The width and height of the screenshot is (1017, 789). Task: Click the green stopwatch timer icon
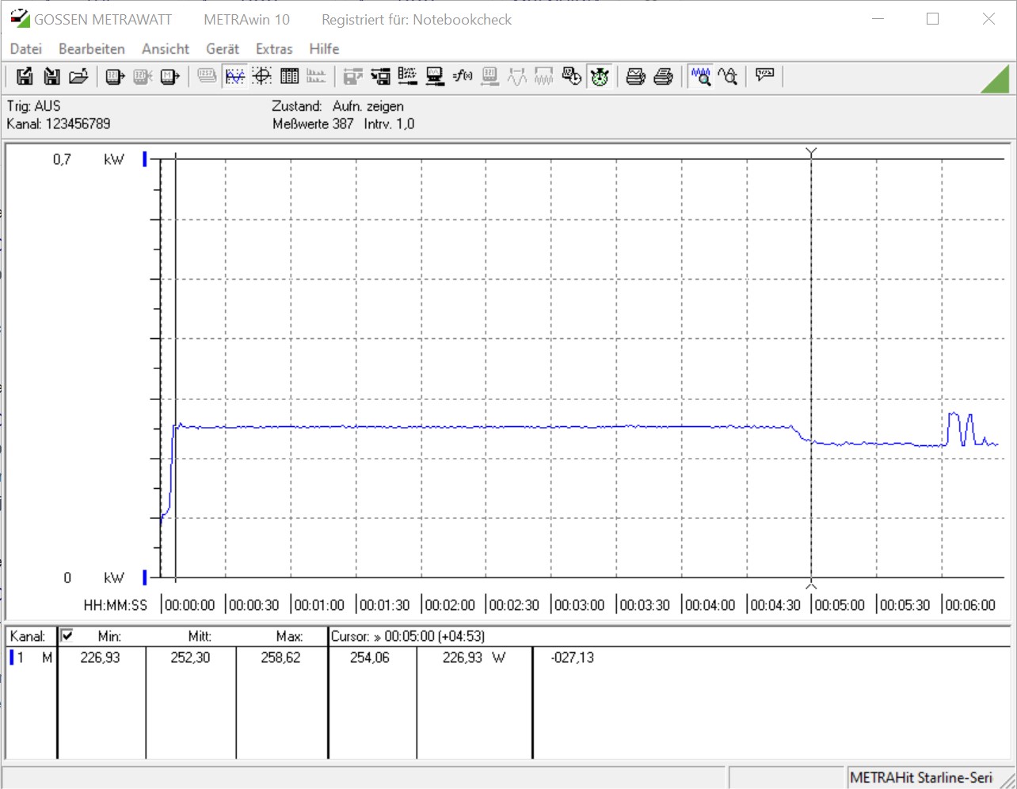click(x=600, y=76)
